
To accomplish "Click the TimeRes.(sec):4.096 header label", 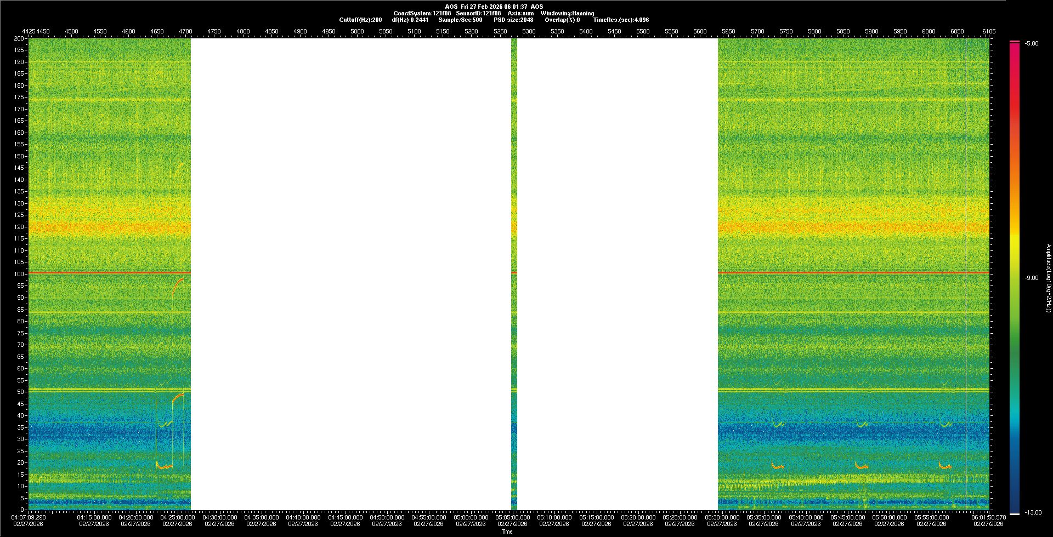I will 621,20.
